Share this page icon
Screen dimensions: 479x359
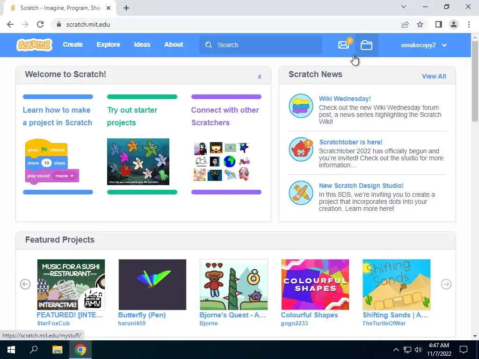tap(405, 24)
